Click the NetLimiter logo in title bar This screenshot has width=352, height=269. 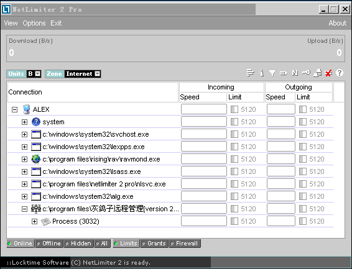[6, 9]
